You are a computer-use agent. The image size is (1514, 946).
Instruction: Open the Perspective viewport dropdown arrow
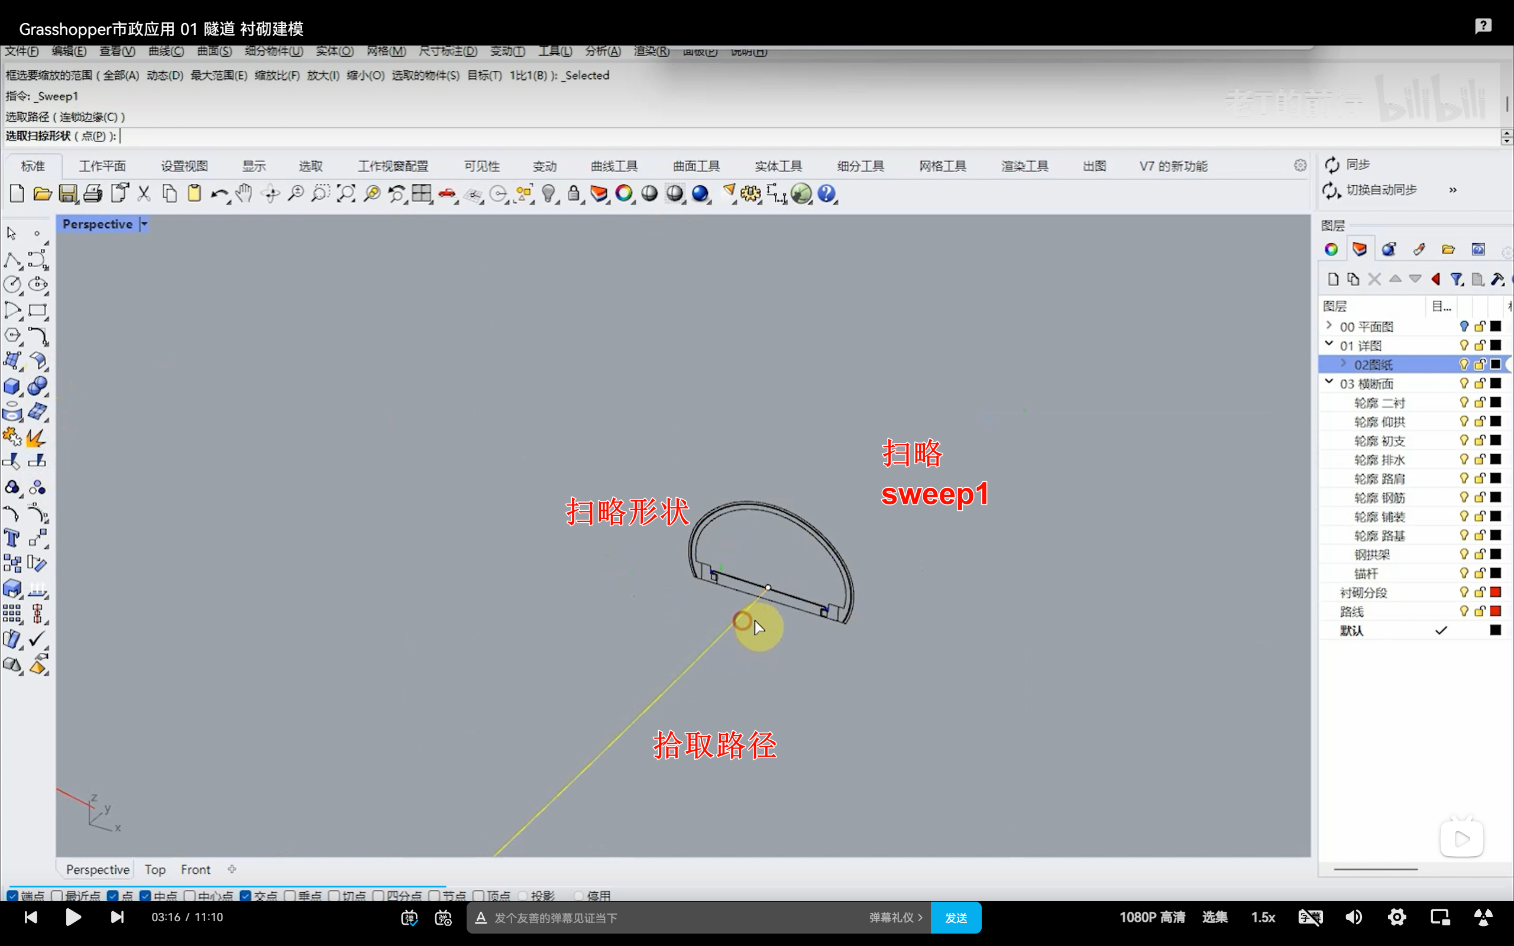(x=144, y=224)
